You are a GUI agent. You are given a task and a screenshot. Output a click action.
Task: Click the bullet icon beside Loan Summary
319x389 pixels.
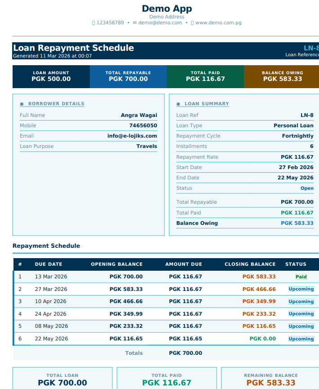coord(178,104)
